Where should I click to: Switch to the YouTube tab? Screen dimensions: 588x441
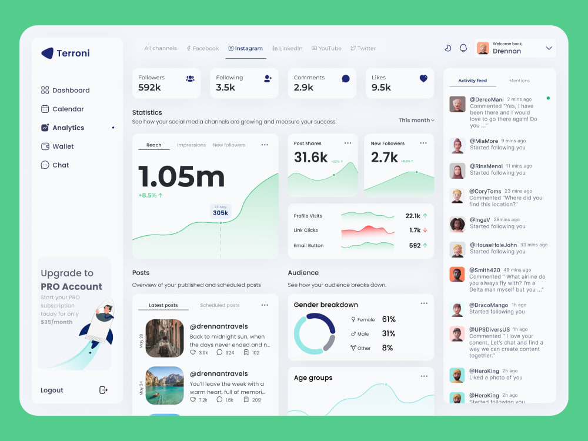coord(326,48)
